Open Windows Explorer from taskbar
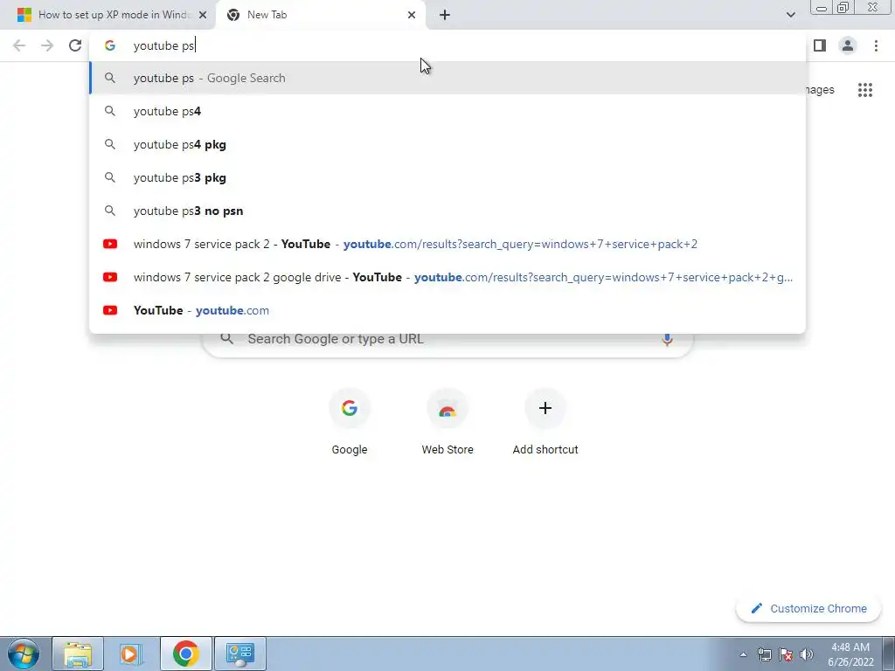 78,654
